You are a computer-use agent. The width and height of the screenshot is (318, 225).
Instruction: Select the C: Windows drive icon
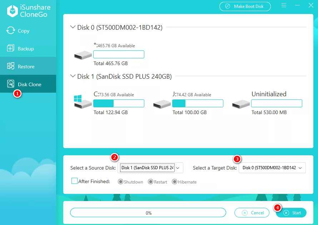(x=83, y=102)
